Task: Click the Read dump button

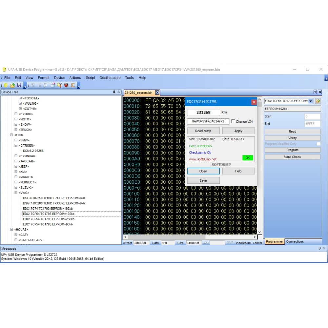Action: click(203, 131)
